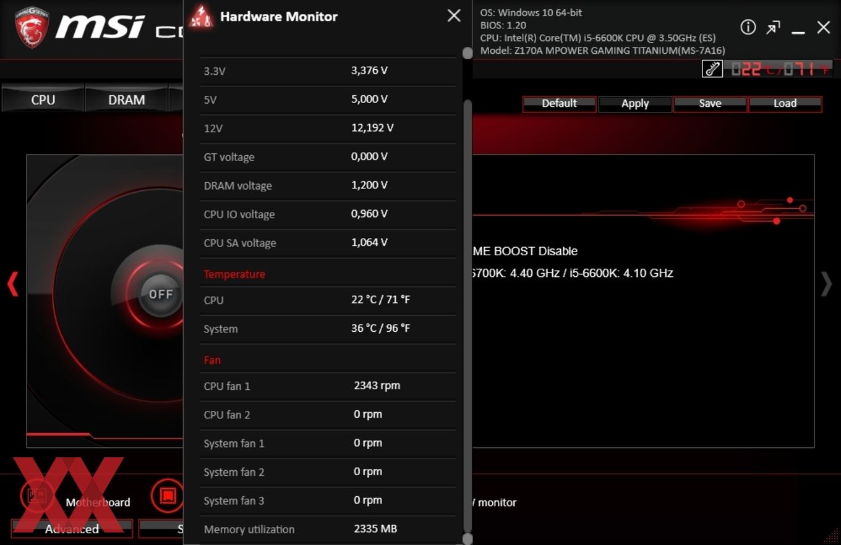Click the Hardware Monitor fan logo icon
The height and width of the screenshot is (545, 841).
pyautogui.click(x=202, y=17)
